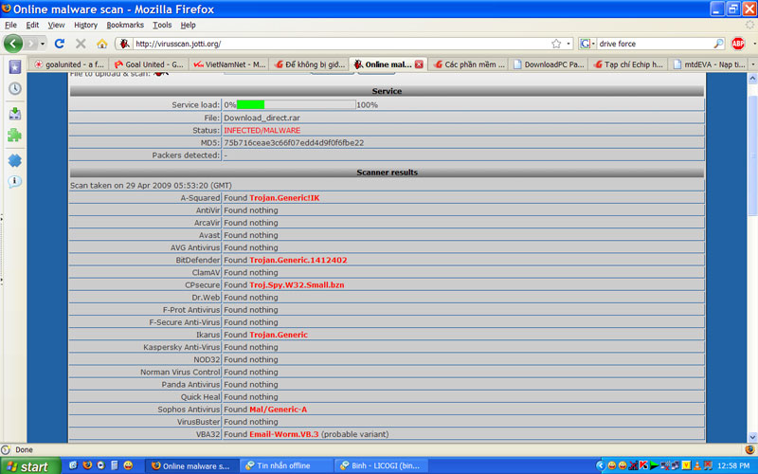Click the 'Email-Worm.VB.3' VBA32 result

pyautogui.click(x=284, y=434)
